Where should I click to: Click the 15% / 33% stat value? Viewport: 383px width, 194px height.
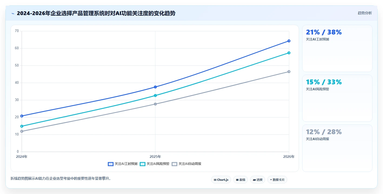[x=324, y=82]
